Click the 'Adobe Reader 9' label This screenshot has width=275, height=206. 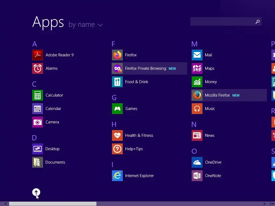60,55
